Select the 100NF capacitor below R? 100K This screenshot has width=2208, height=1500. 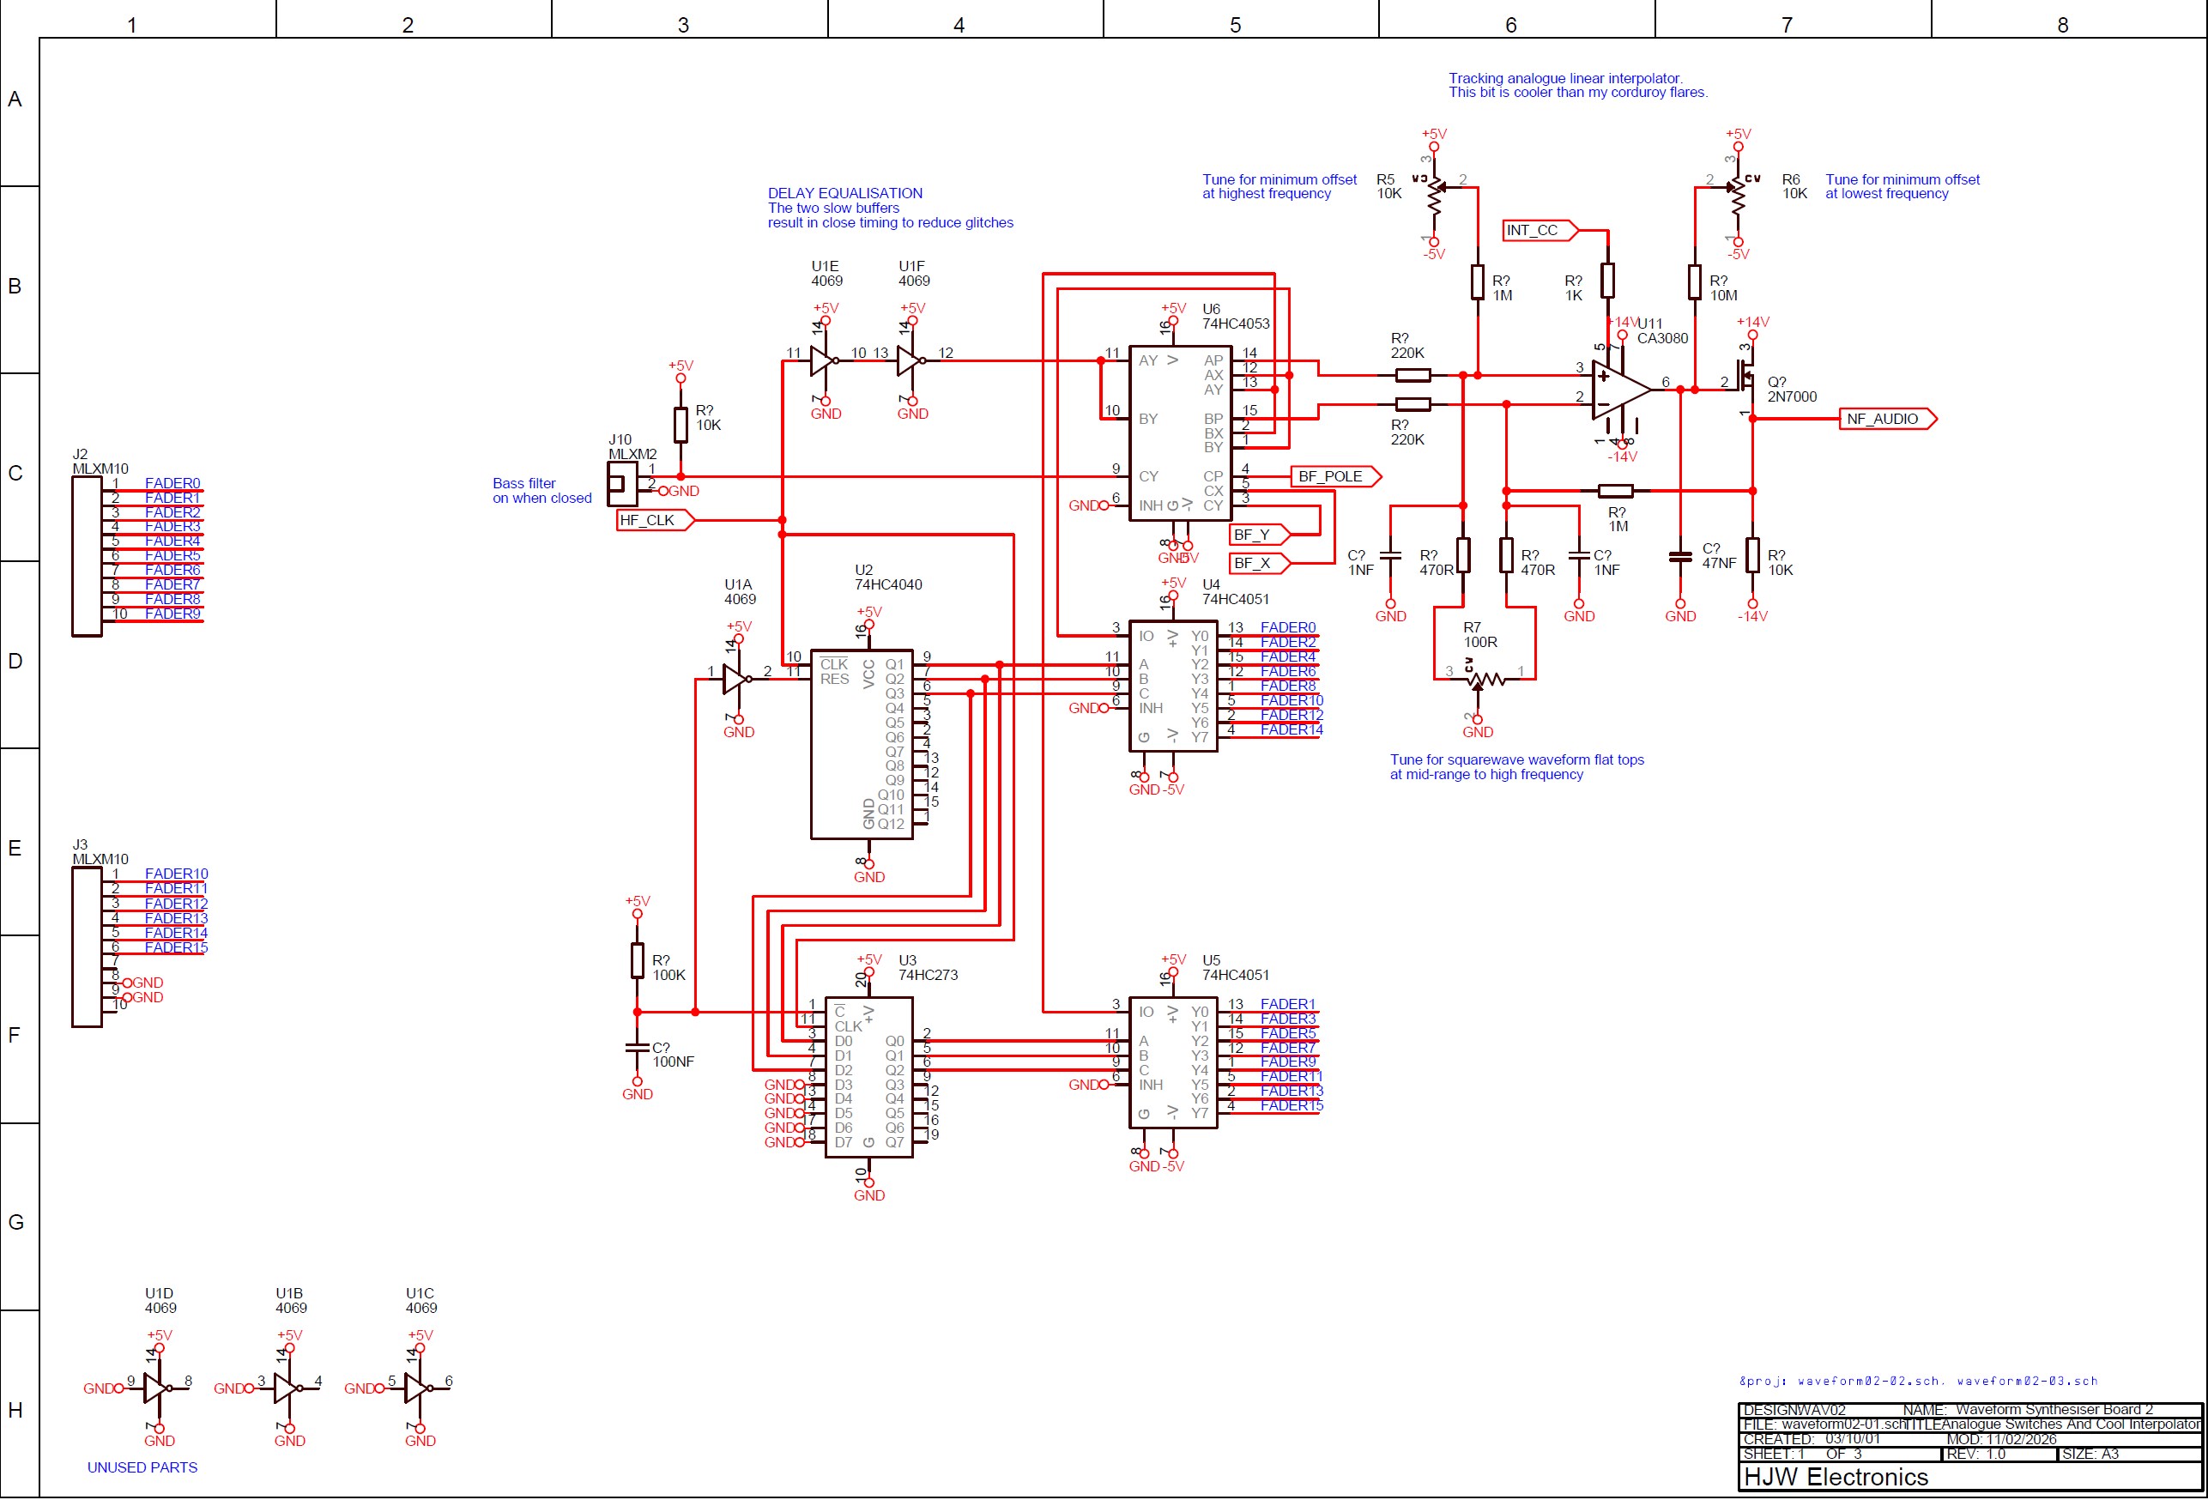click(x=637, y=1048)
